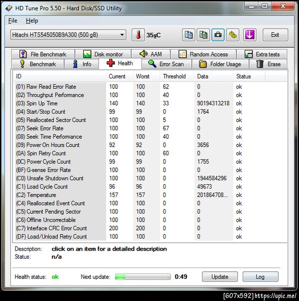Click the 35°C temperature reading
299x301 pixels.
153,35
